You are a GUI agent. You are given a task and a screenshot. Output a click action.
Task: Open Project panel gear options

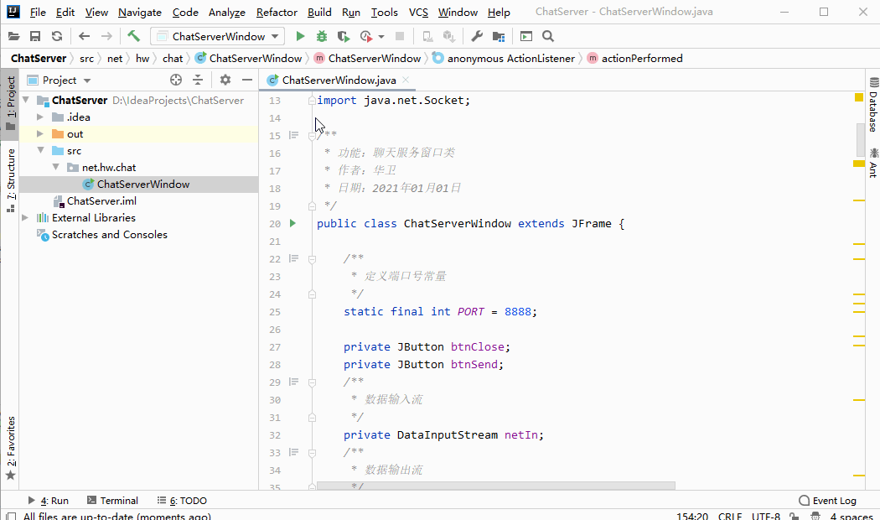225,80
